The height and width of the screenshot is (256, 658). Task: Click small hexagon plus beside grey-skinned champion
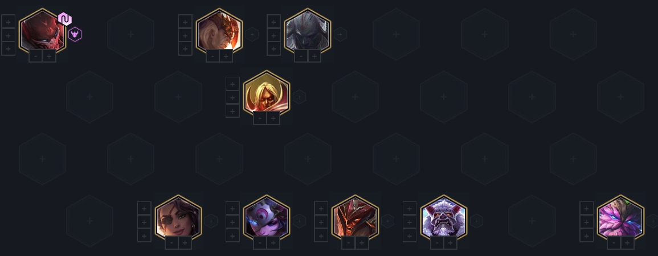(x=340, y=34)
